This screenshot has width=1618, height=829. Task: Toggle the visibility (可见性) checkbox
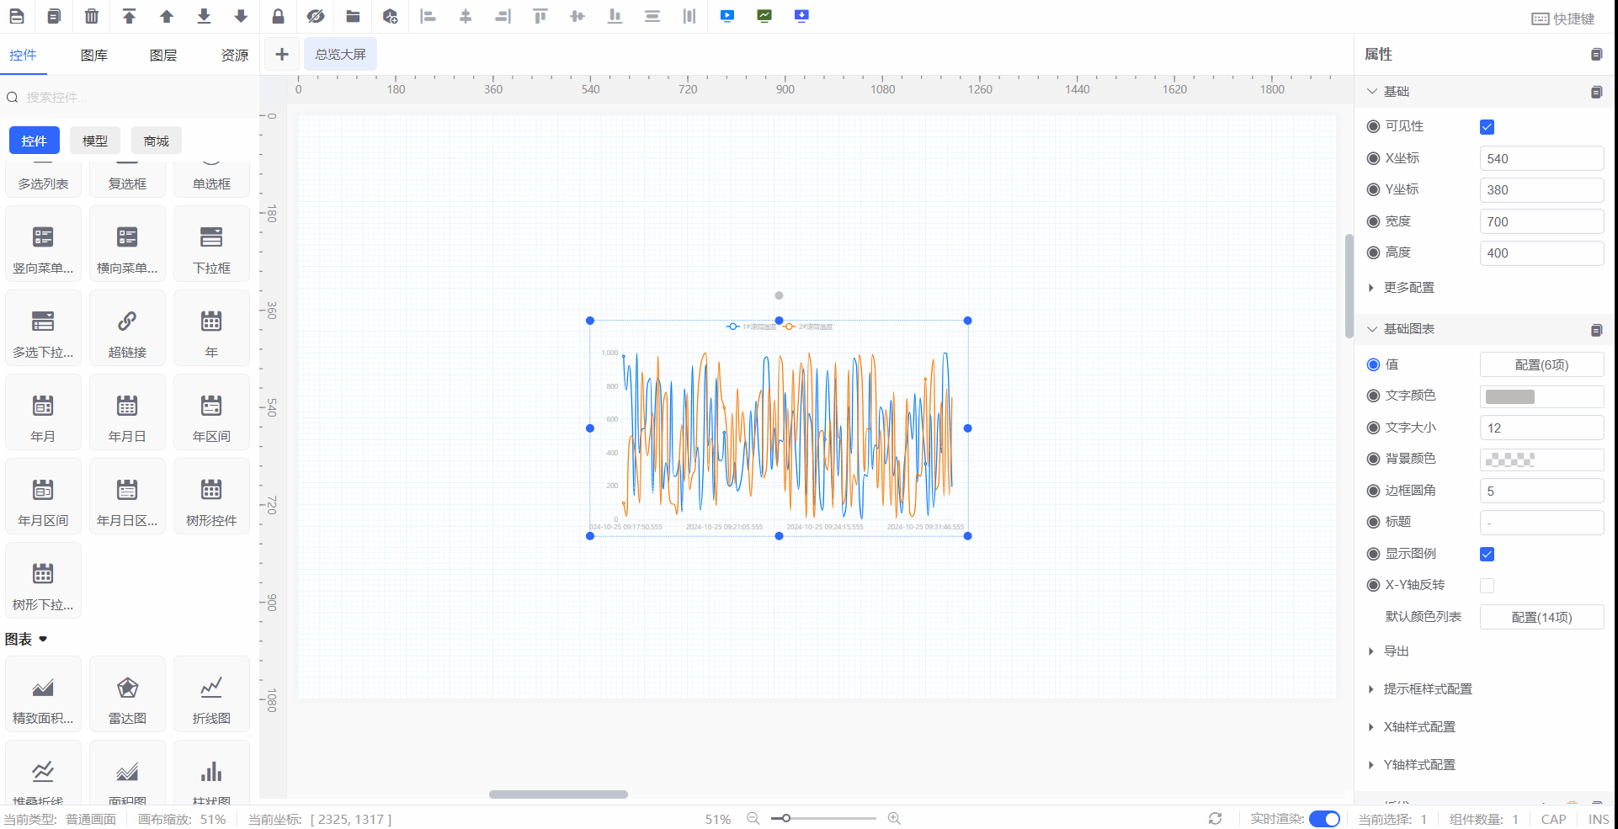point(1487,127)
